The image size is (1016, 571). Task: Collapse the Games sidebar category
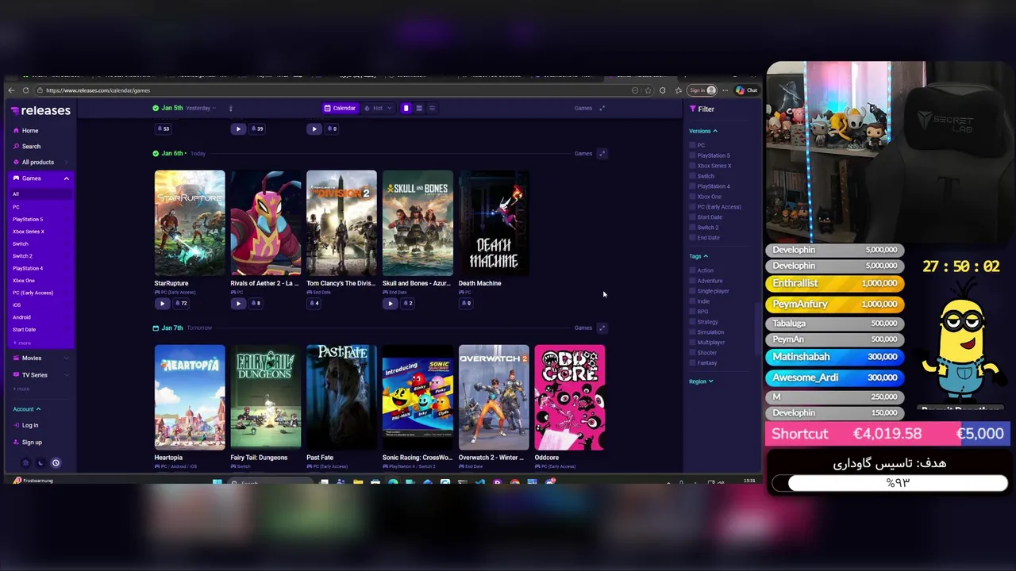point(67,178)
